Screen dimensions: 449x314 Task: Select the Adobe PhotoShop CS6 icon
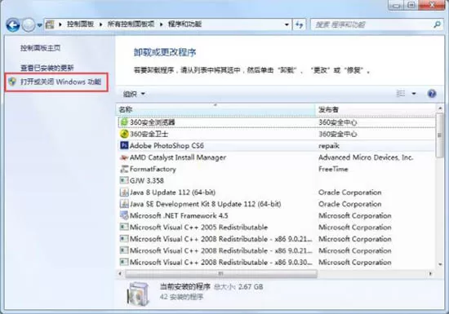tap(124, 145)
